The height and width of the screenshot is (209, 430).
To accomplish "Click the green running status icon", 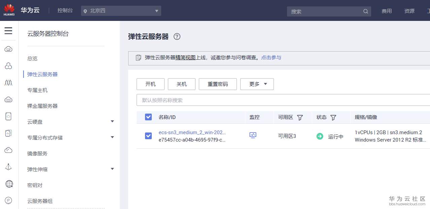I will coord(320,137).
